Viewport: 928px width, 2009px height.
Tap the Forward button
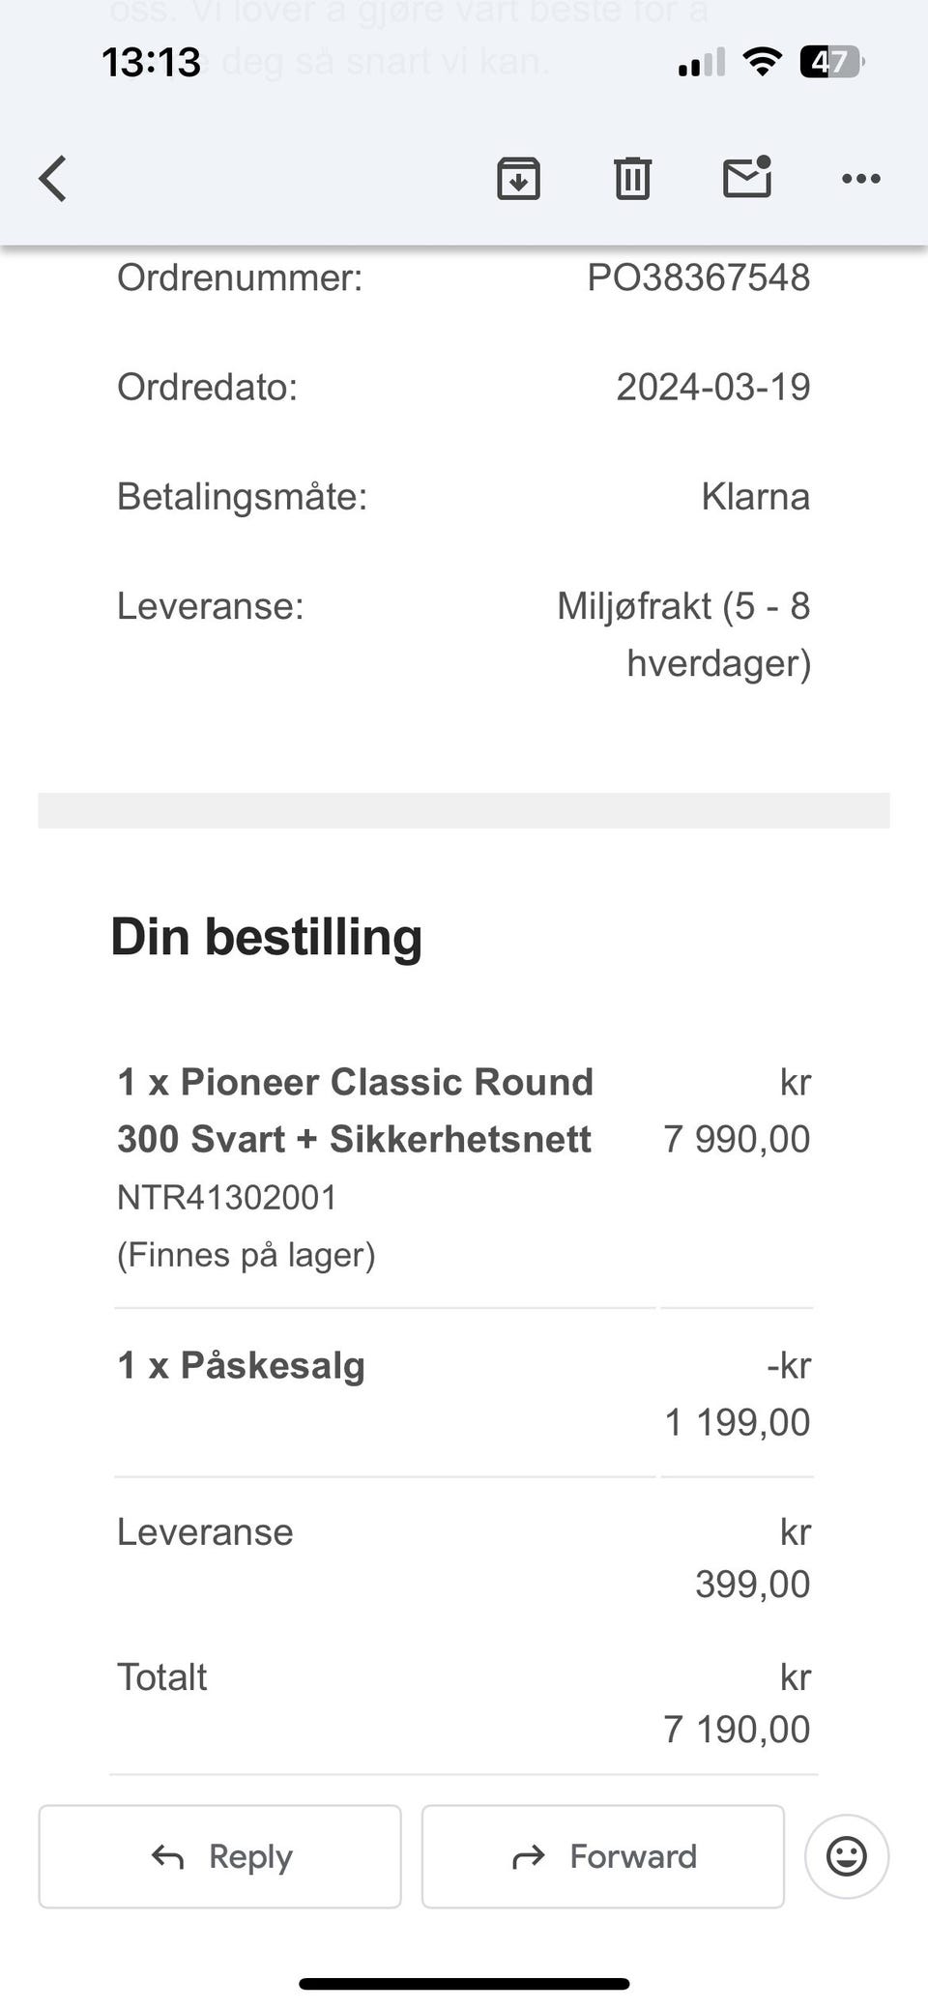pos(603,1856)
